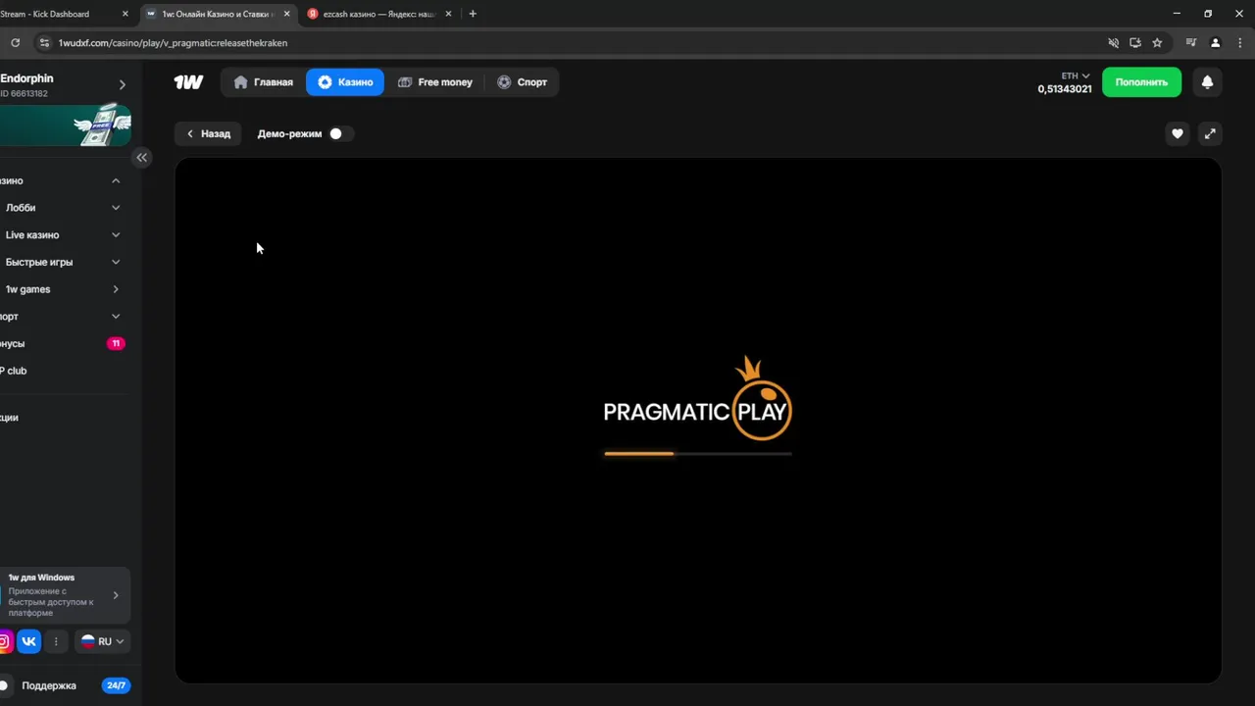Screen dimensions: 1255x706
Task: Click the green Пополнить button
Action: pyautogui.click(x=1141, y=82)
